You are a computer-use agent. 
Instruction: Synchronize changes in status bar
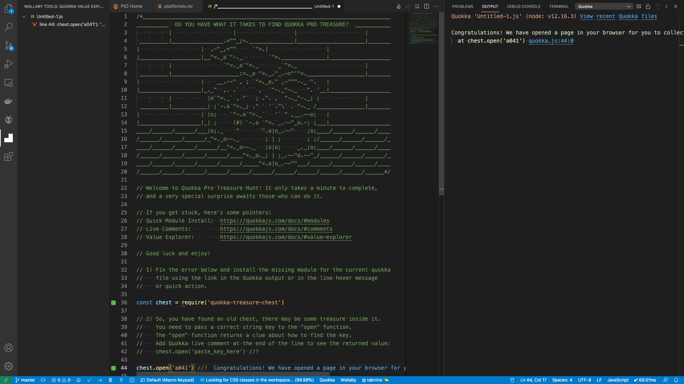(43, 380)
